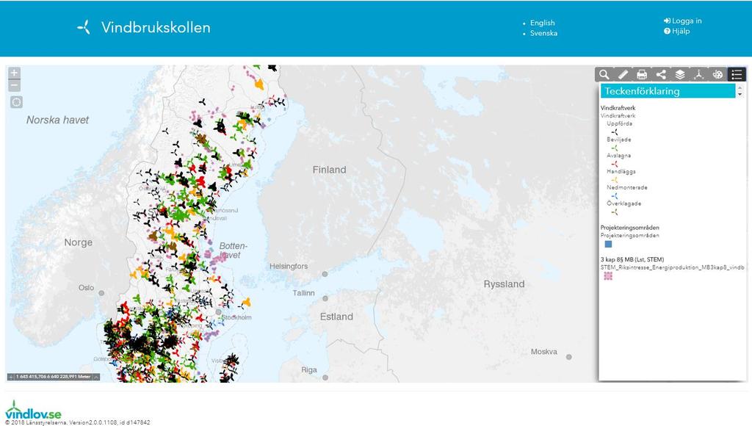Click the Riga city marker

click(325, 378)
